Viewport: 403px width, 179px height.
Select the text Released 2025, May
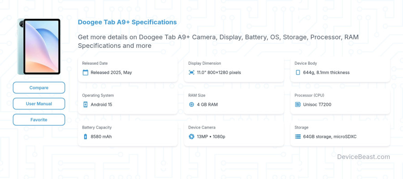pyautogui.click(x=111, y=72)
